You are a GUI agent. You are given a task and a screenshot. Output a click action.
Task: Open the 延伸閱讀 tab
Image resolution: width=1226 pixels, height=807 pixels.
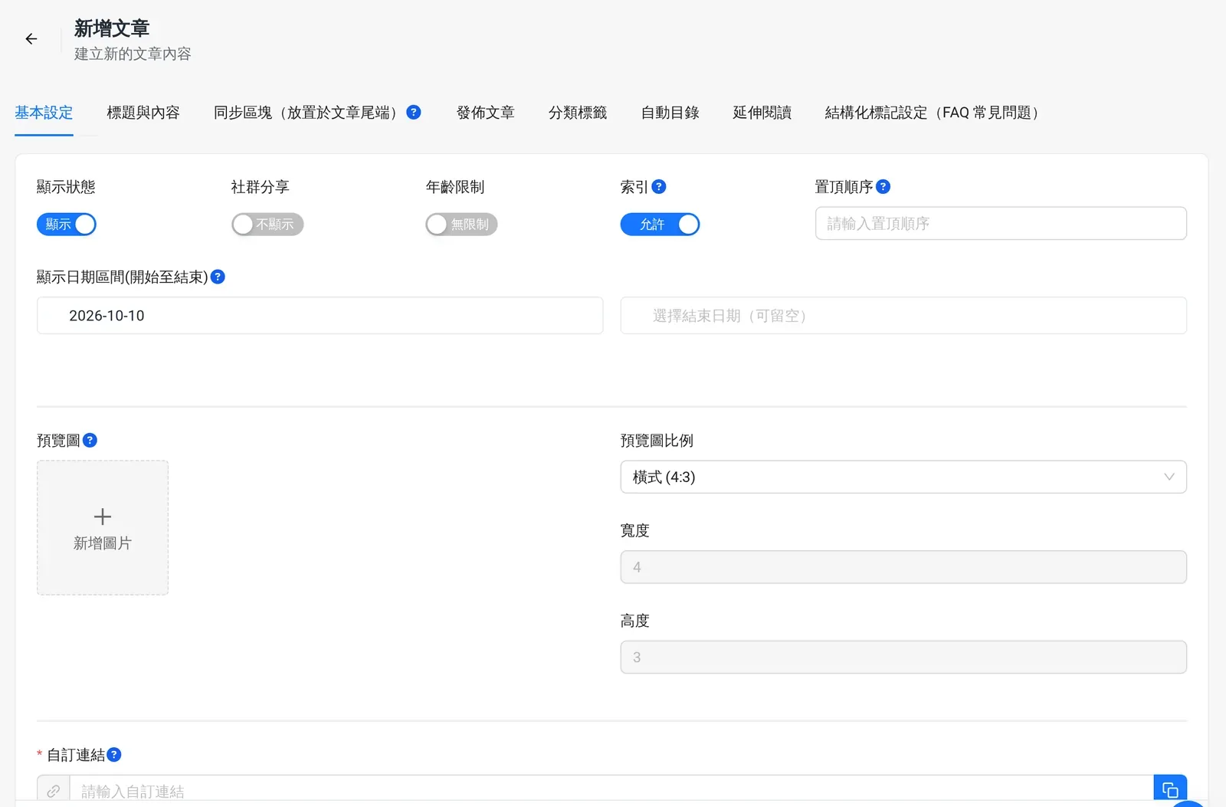click(x=762, y=113)
